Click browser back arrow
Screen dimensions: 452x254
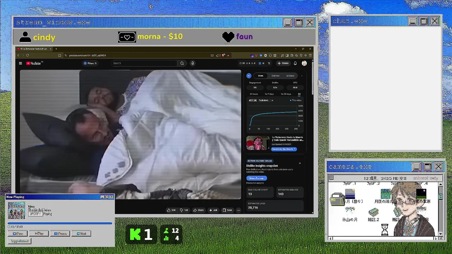[x=18, y=55]
